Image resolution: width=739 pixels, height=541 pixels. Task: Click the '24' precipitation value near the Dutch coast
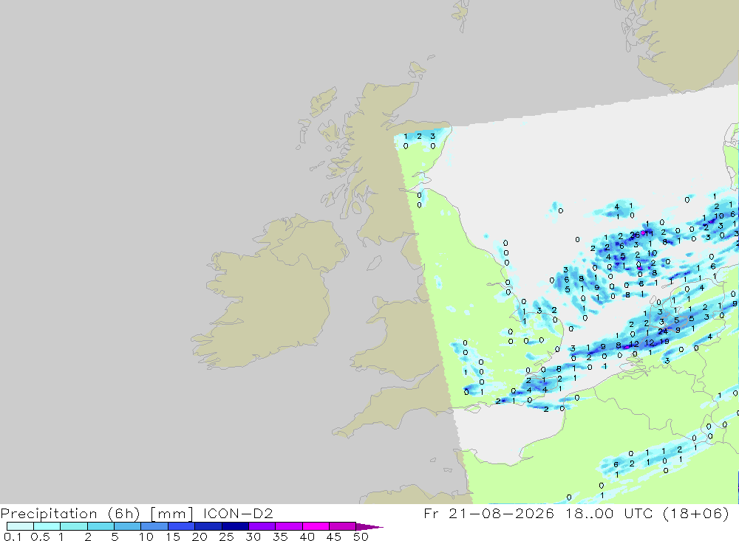[x=663, y=331]
